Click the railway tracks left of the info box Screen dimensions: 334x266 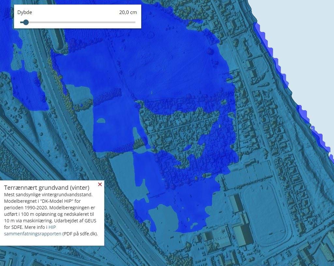tap(13, 153)
